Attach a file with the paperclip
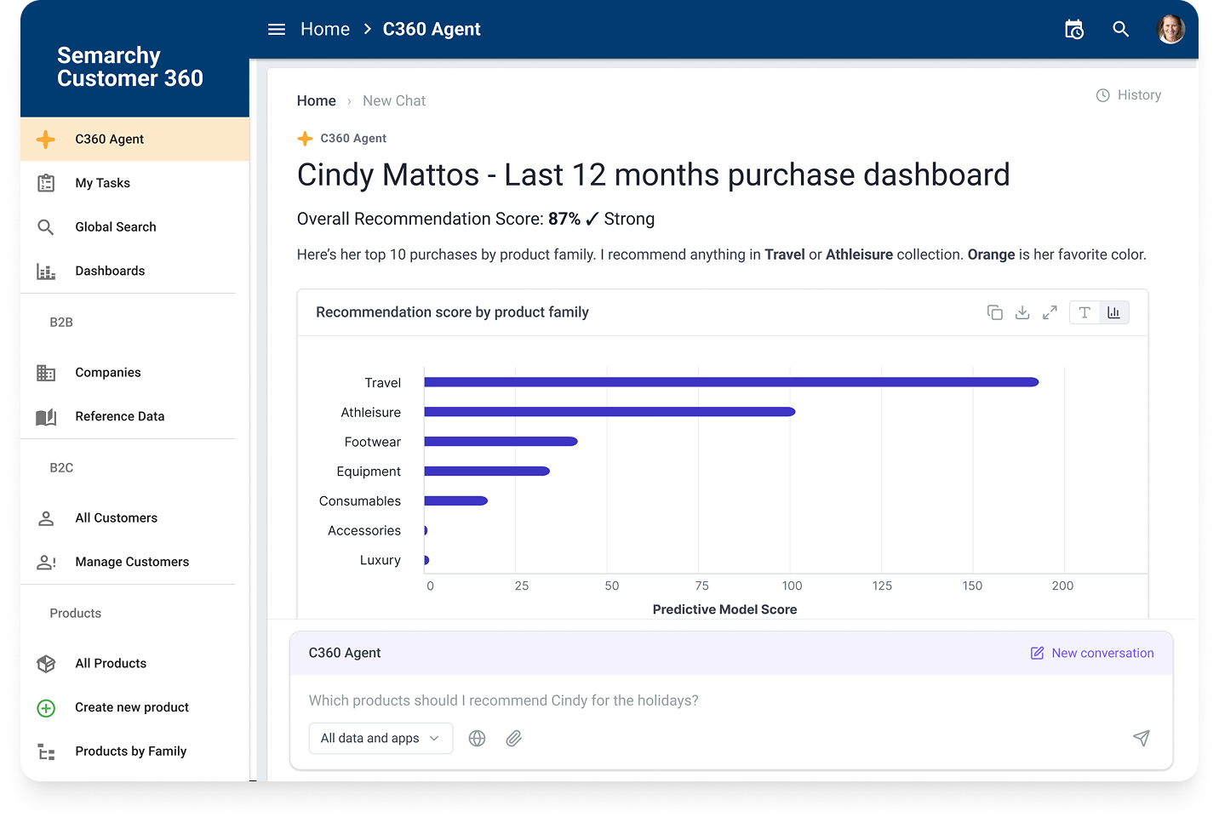This screenshot has height=823, width=1219. (513, 739)
